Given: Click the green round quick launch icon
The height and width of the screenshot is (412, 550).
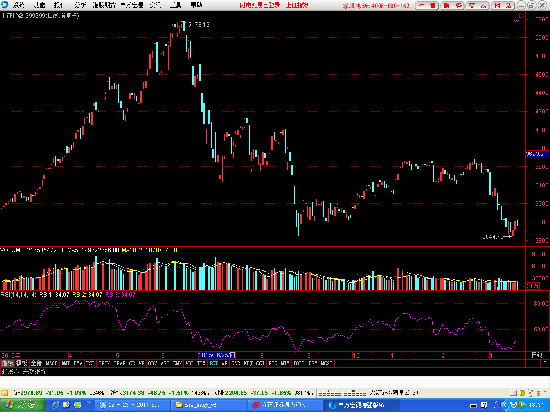Looking at the screenshot, I should coord(78,405).
